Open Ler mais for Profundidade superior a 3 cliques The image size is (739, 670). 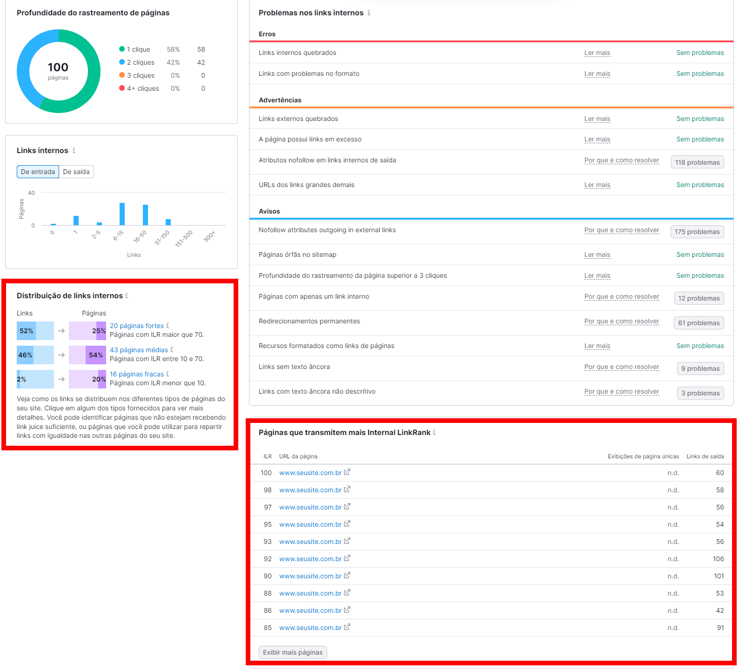(x=597, y=276)
